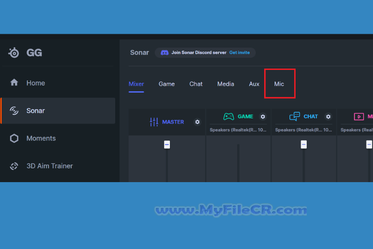The height and width of the screenshot is (249, 373).
Task: Click the Sonar wave icon in sidebar
Action: [x=14, y=110]
